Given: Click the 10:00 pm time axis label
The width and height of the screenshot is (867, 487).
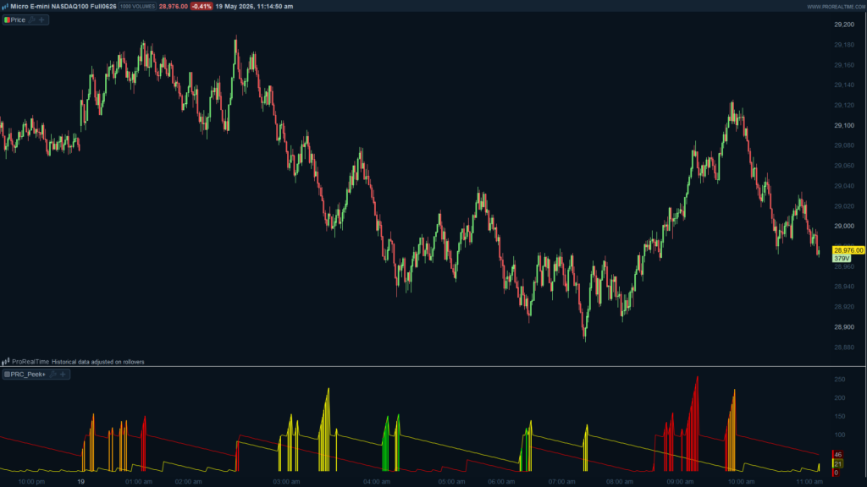Looking at the screenshot, I should pyautogui.click(x=31, y=481).
